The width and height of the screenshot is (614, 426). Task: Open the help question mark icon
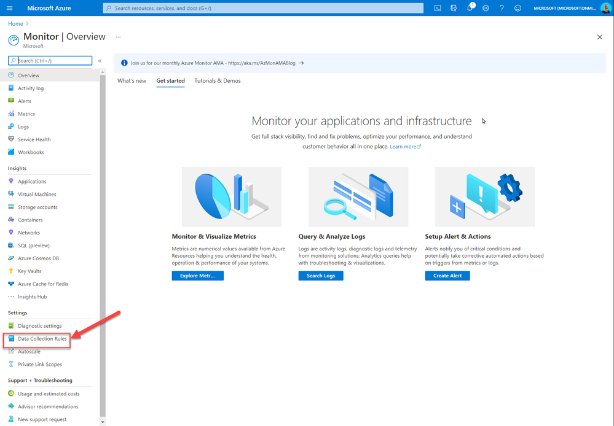coord(502,8)
